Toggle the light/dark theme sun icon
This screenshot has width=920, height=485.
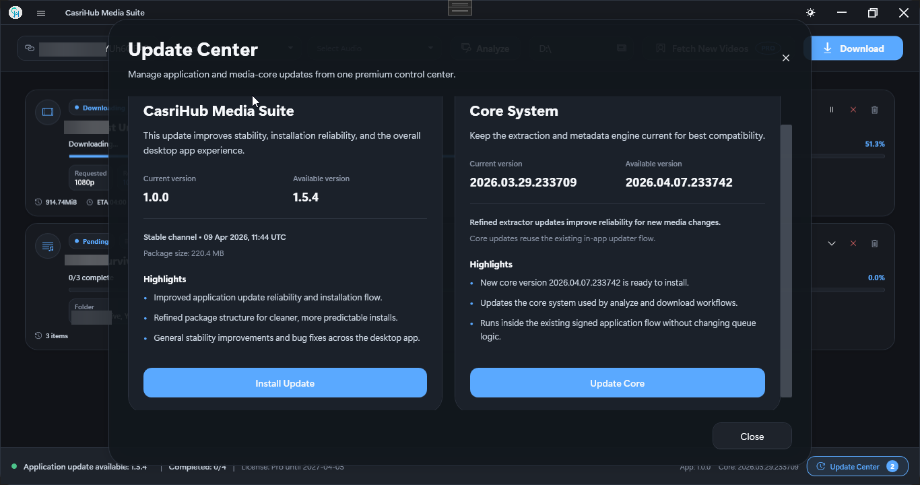[x=810, y=12]
